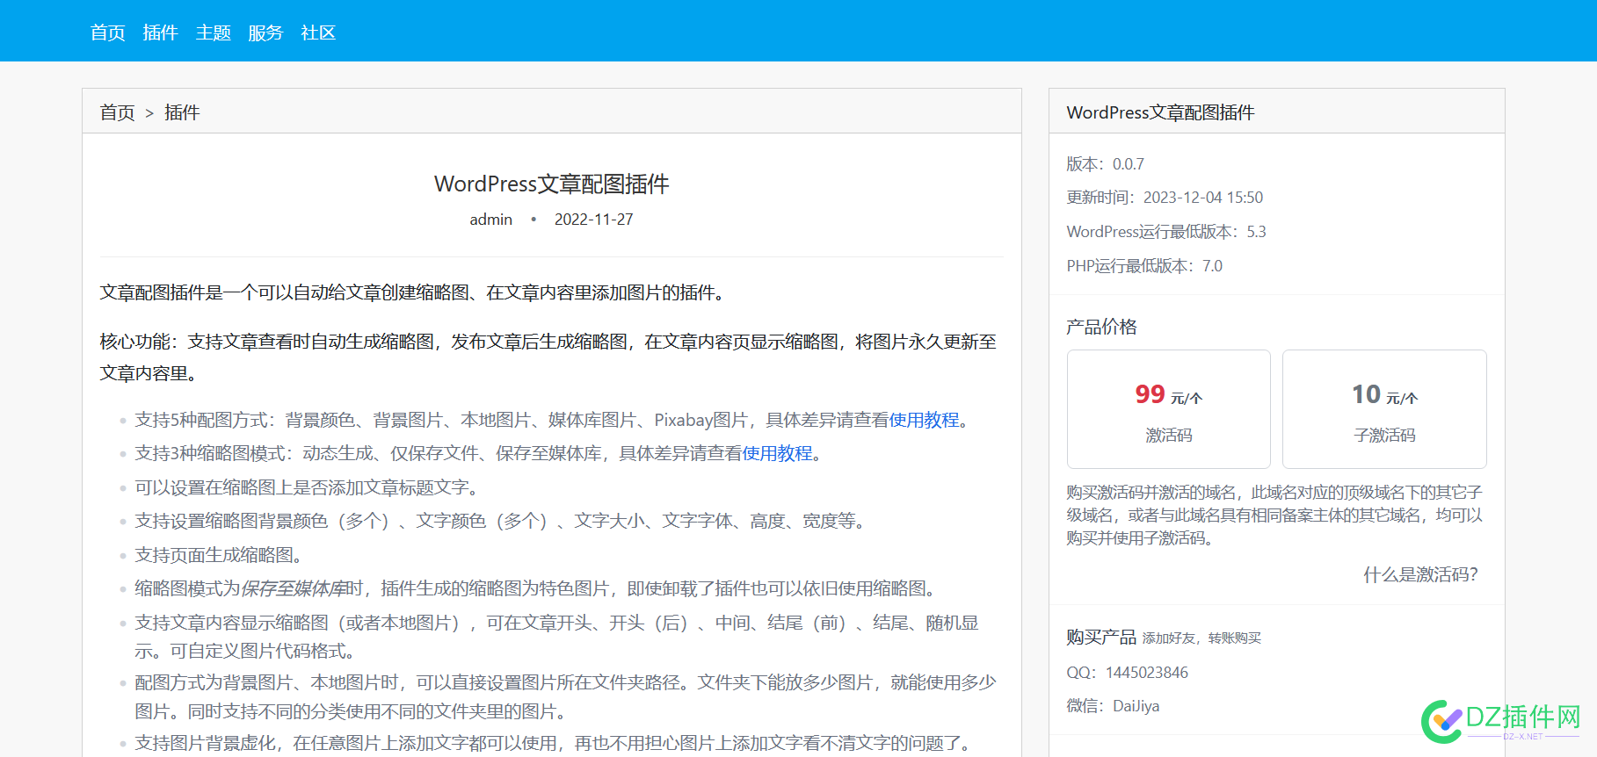Click 更新时间：2023-12-04 15:50 text
The height and width of the screenshot is (757, 1597).
point(1165,198)
